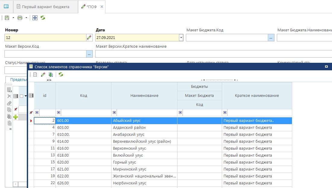Viewport: 332px width, 188px height.
Task: Open lookup button for Макет Бюджета.Код
Action: pos(271,38)
